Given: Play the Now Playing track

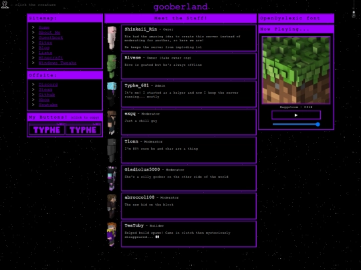Looking at the screenshot, I should coord(296,115).
